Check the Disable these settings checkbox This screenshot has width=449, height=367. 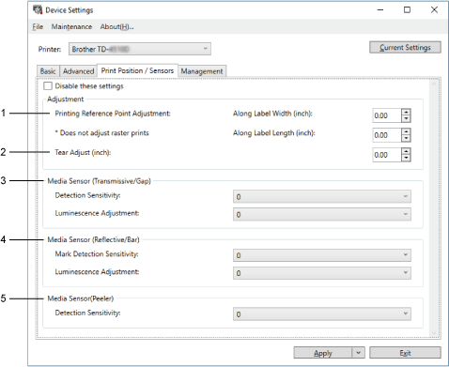(48, 86)
